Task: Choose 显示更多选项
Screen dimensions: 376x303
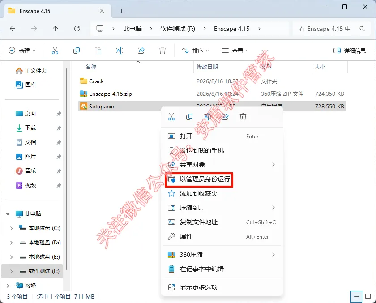Action: (222, 287)
